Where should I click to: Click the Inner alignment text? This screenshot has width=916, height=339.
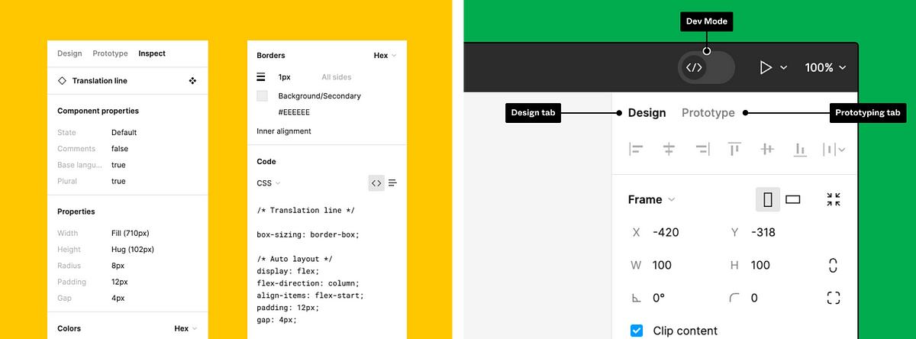pyautogui.click(x=284, y=131)
